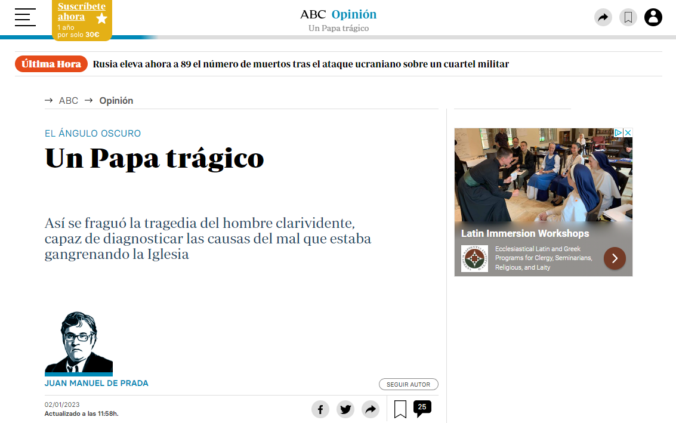This screenshot has width=676, height=423.
Task: Click the Actualizado a las 11:58h text
Action: point(82,413)
